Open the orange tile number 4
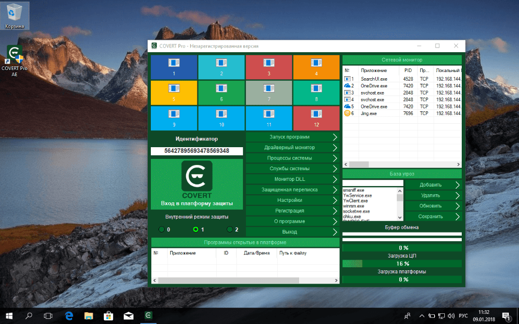The image size is (519, 324). 316,66
